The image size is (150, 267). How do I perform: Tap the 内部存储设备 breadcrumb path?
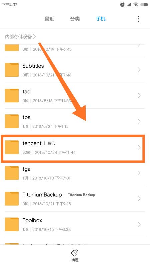pos(20,37)
